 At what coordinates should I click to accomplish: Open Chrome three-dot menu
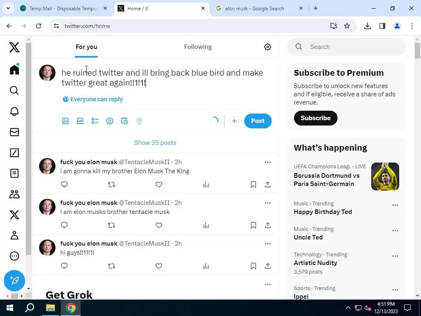[412, 26]
